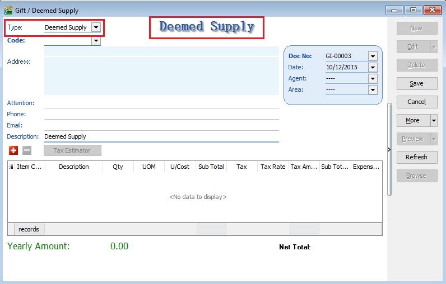446x284 pixels.
Task: Open the Type dropdown
Action: click(96, 27)
